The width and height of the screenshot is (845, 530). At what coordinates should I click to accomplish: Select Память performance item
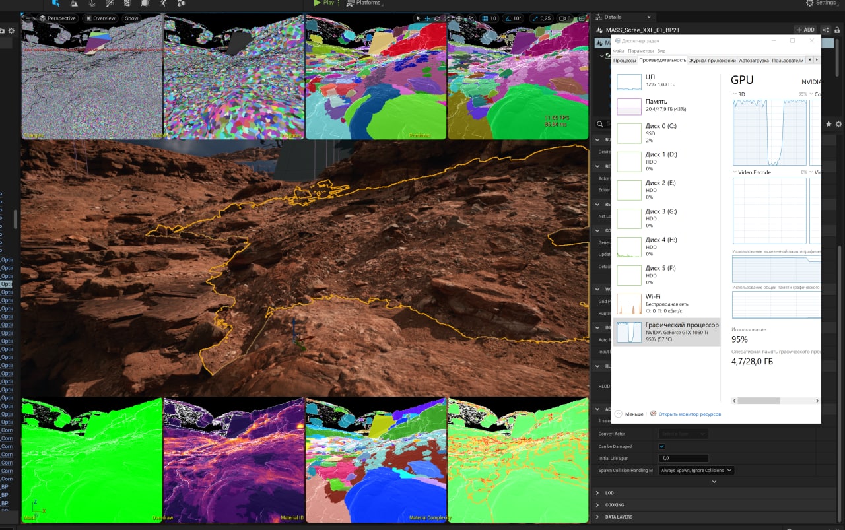(x=667, y=106)
